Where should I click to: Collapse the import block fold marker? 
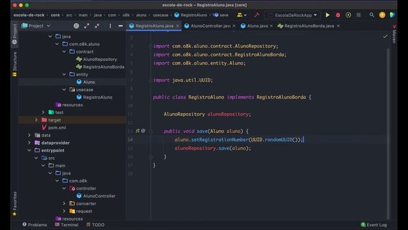click(150, 46)
